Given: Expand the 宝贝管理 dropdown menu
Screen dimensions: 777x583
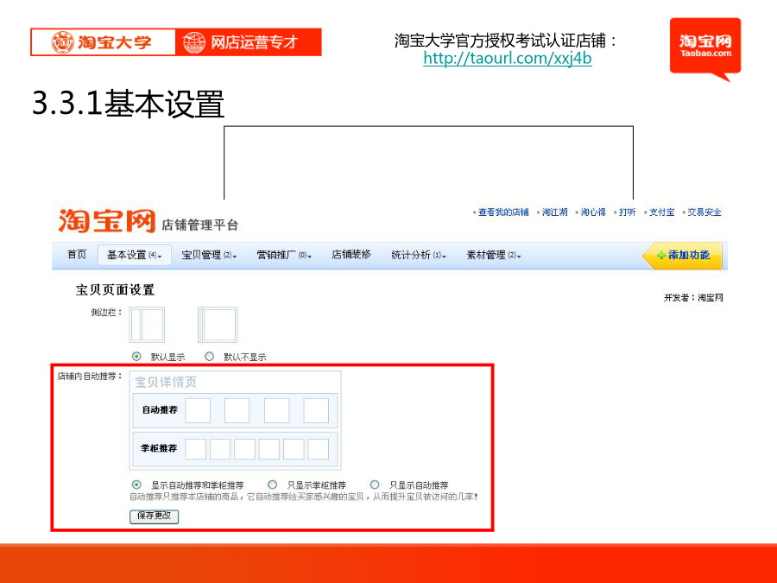Looking at the screenshot, I should tap(209, 255).
